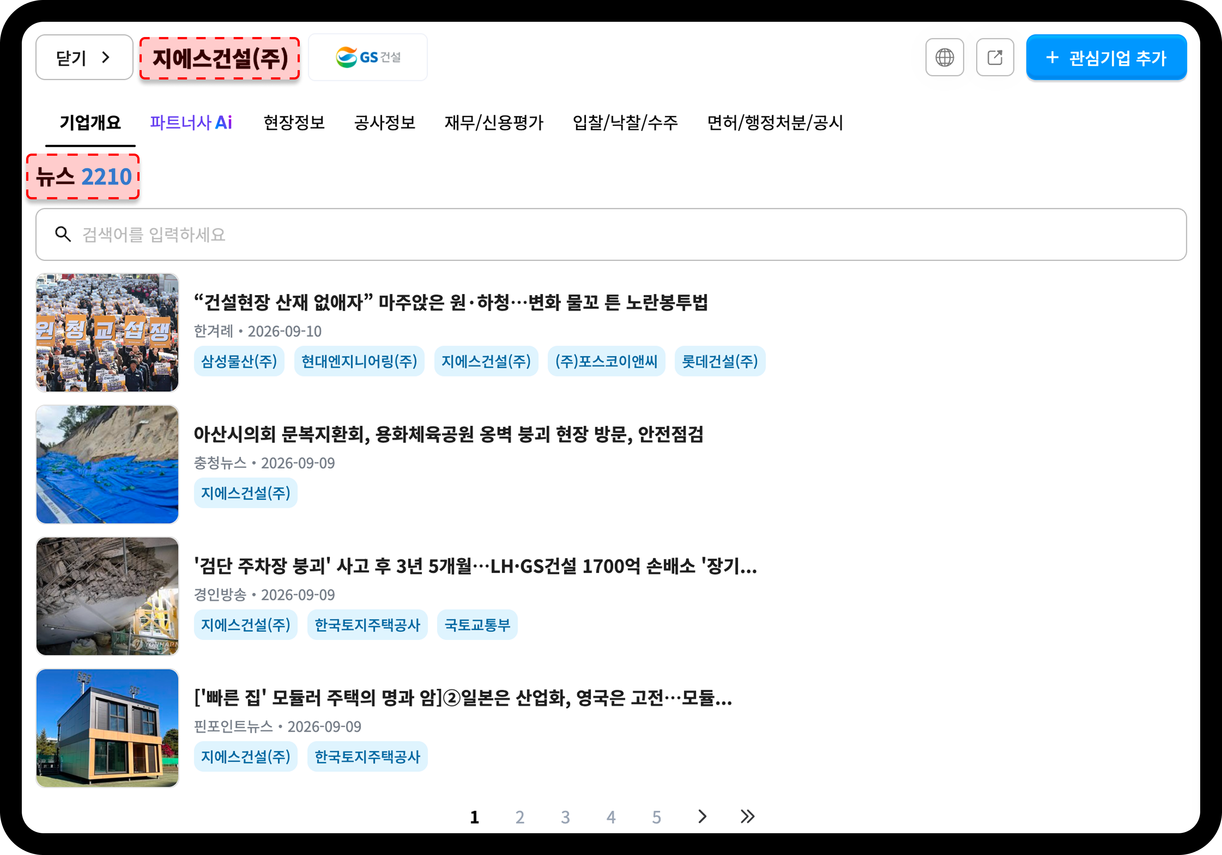Open article "건설현장 산재 없애자" headline

(x=450, y=302)
